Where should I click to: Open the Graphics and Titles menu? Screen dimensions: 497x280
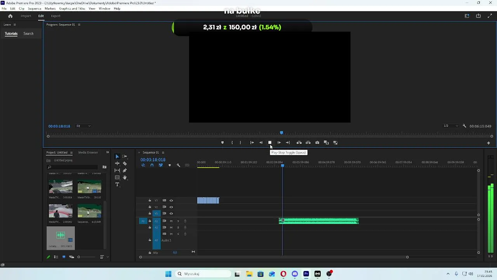[72, 9]
